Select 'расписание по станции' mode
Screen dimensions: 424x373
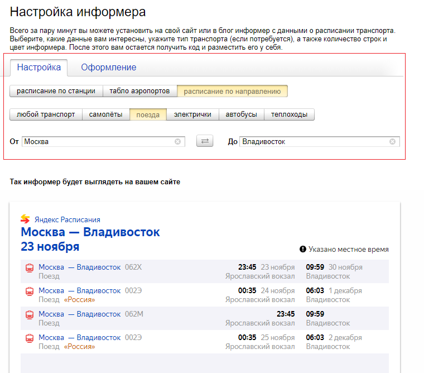pos(56,91)
